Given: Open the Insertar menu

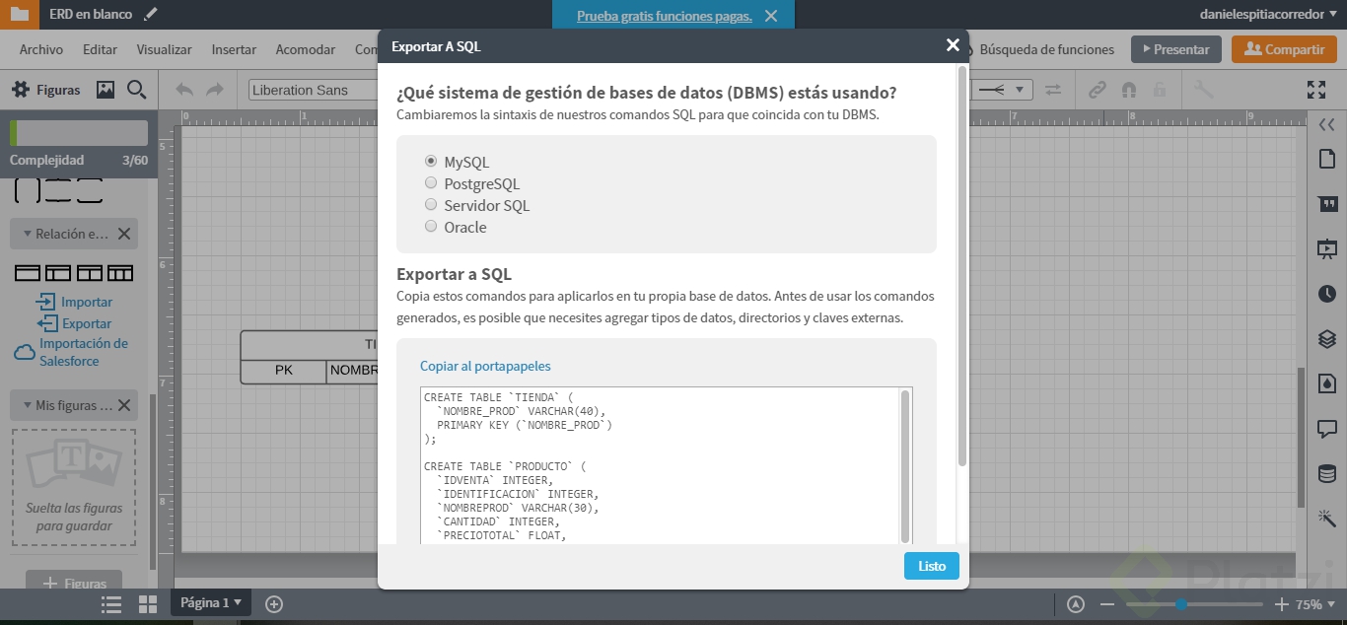Looking at the screenshot, I should click(234, 49).
